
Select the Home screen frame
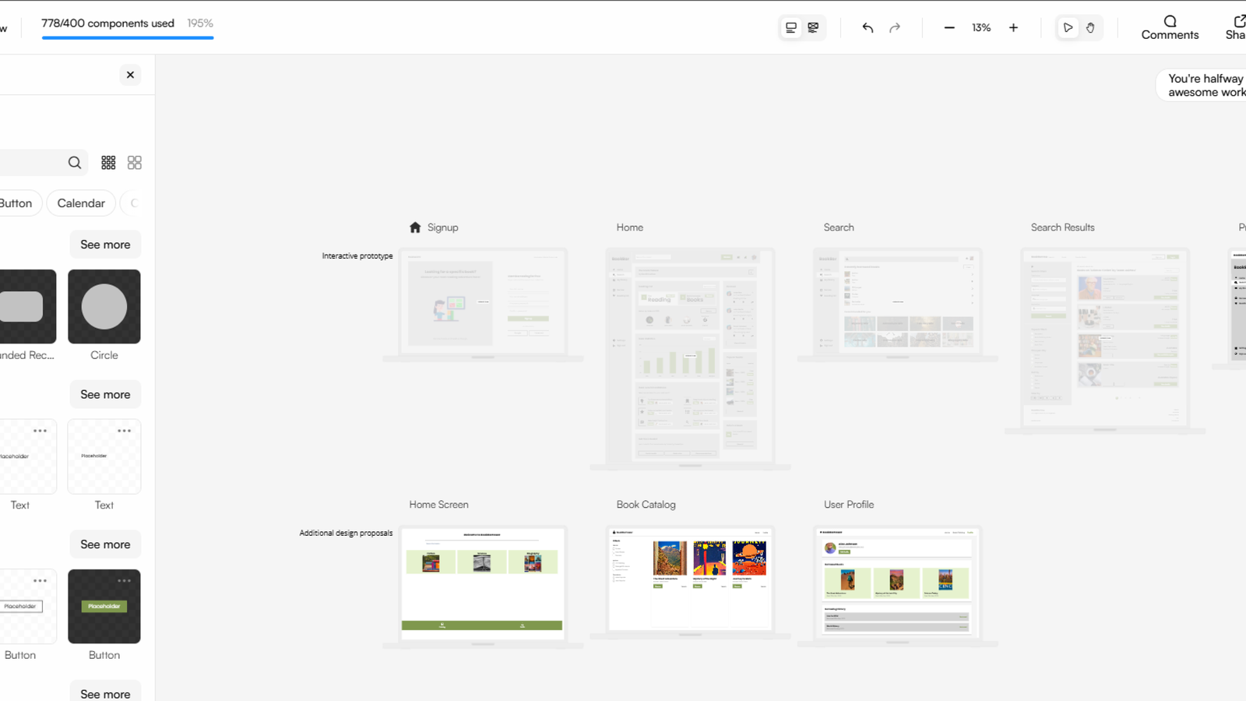tap(690, 358)
